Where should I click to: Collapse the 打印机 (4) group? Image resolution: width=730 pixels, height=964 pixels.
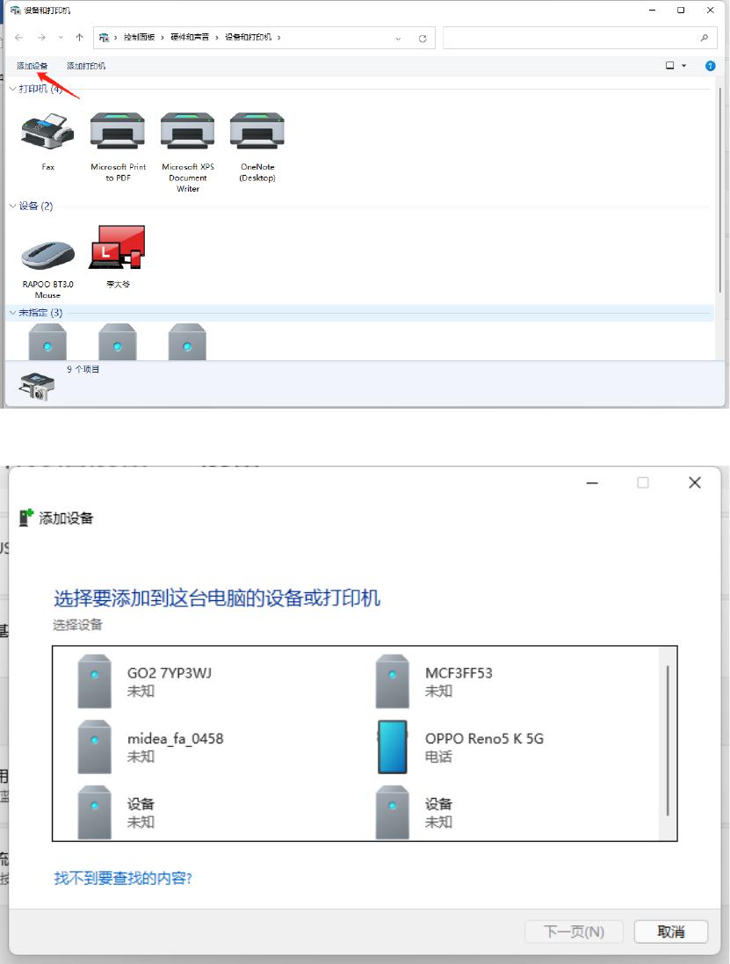point(12,89)
